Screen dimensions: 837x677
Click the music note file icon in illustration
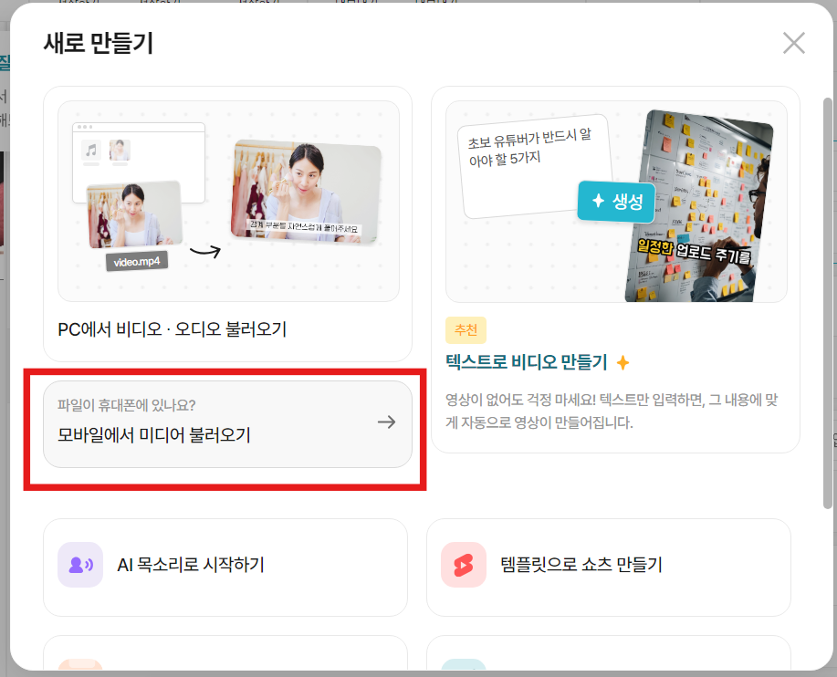tap(91, 151)
